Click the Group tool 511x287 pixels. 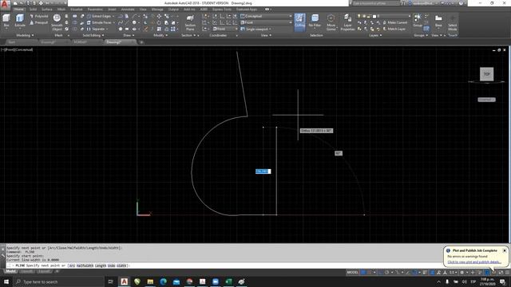coord(418,20)
